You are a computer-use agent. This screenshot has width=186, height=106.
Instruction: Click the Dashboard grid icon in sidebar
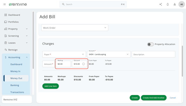pos(6,15)
